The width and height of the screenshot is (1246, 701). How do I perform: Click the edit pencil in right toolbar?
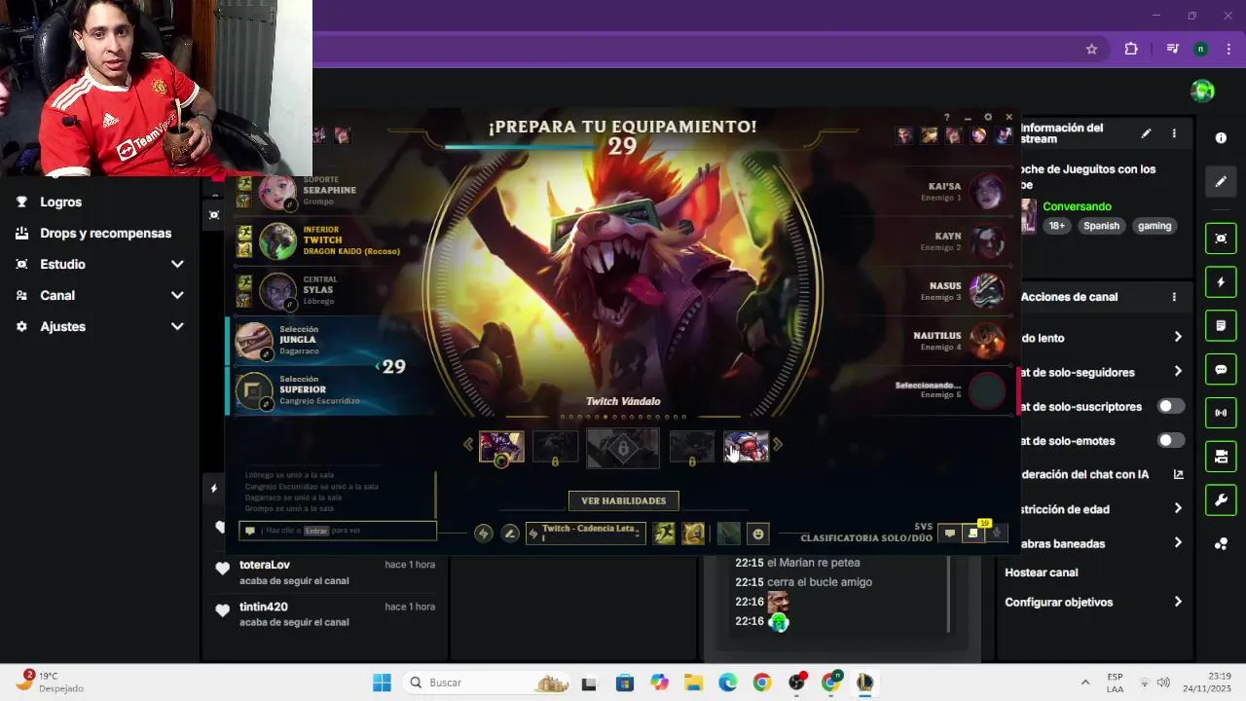click(1221, 181)
